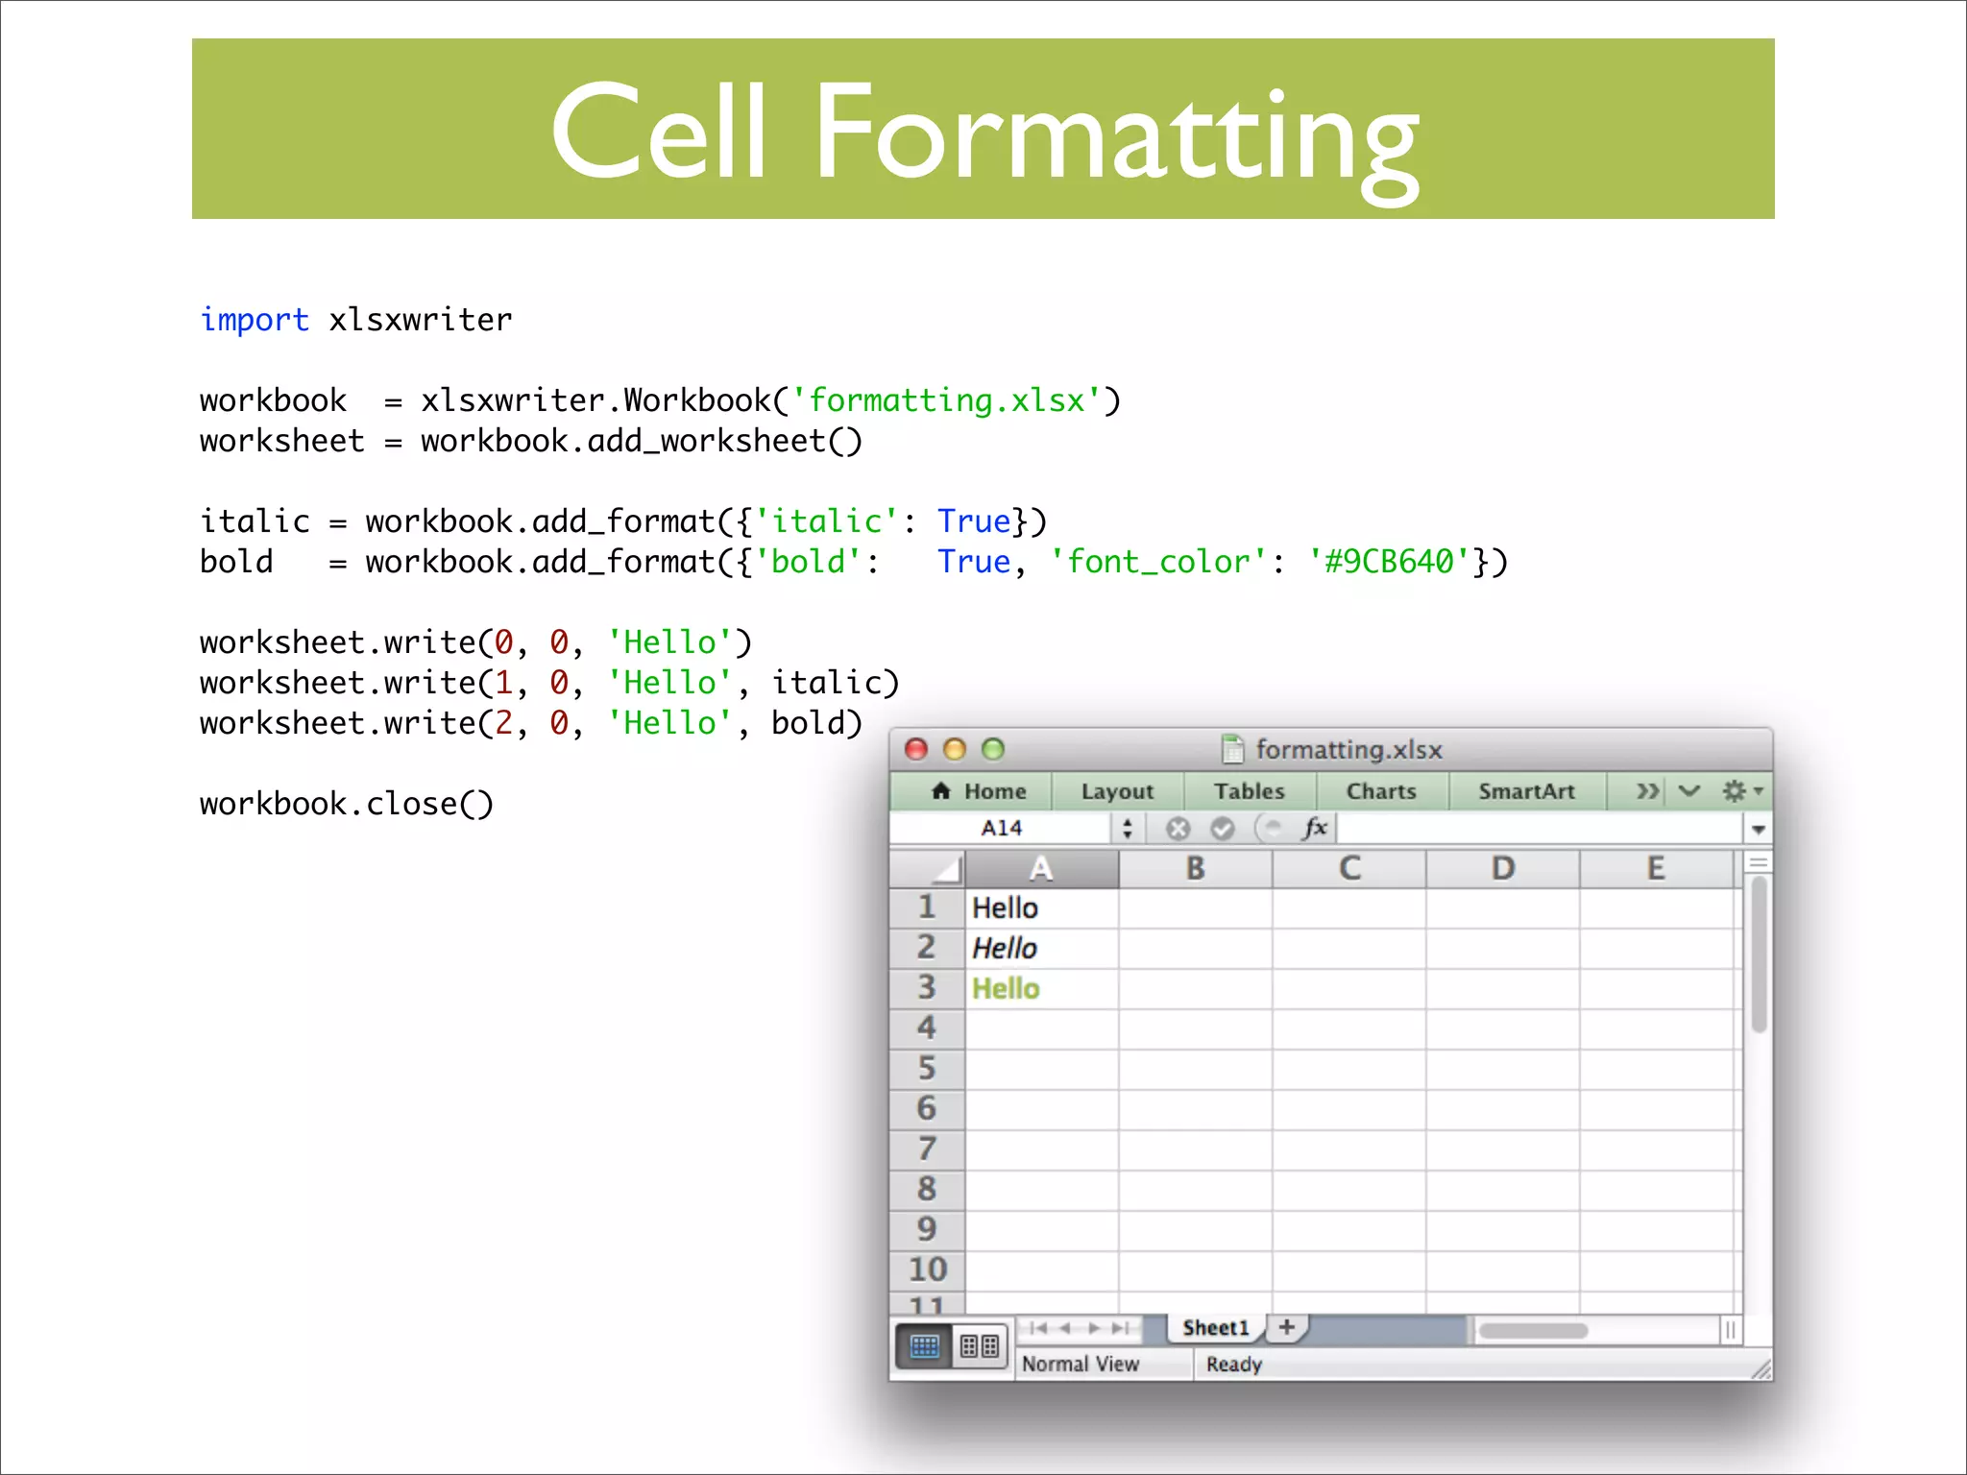The image size is (1967, 1475).
Task: Switch to the Layout tab
Action: (1117, 791)
